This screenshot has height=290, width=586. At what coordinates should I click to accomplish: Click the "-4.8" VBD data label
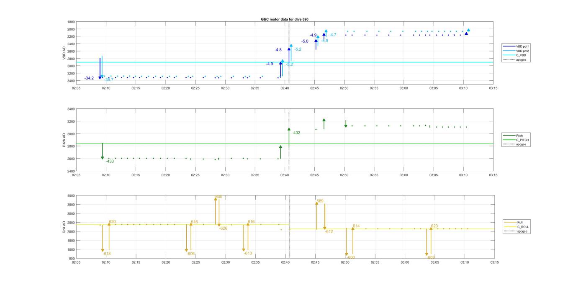278,50
